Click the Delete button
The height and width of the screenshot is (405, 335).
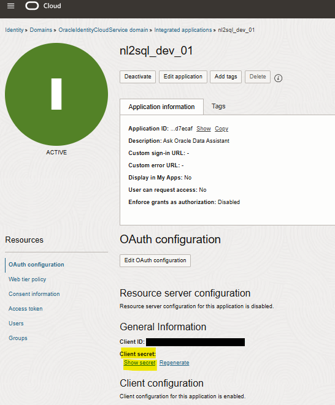[258, 77]
